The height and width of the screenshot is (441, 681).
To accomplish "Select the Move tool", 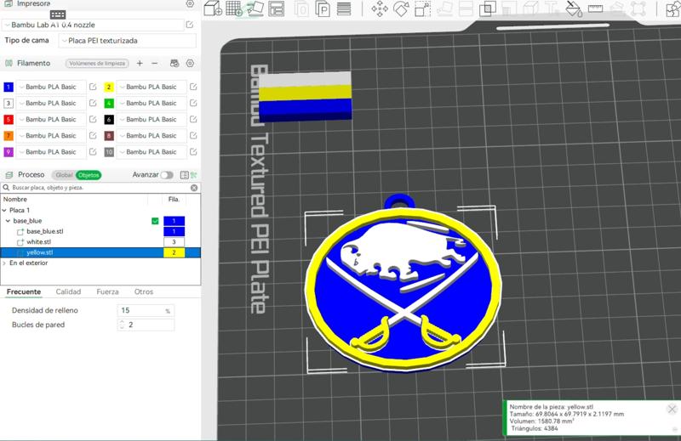I will pyautogui.click(x=380, y=8).
